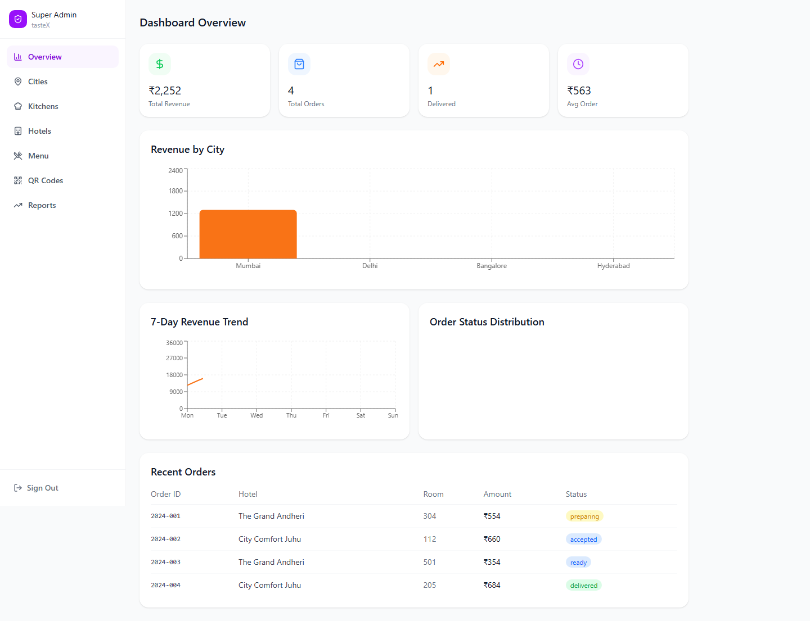Click the Mumbai axis label
Image resolution: width=810 pixels, height=621 pixels.
[x=248, y=266]
